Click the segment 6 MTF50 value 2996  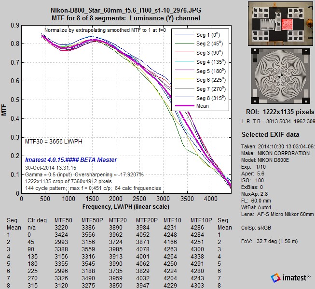(61, 271)
